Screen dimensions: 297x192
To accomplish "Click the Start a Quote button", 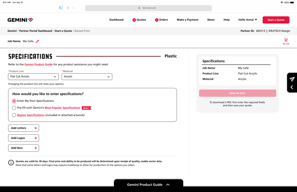I will point(276,20).
